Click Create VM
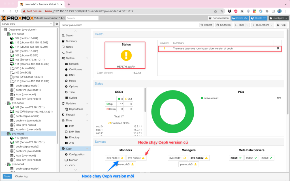 (240, 18)
